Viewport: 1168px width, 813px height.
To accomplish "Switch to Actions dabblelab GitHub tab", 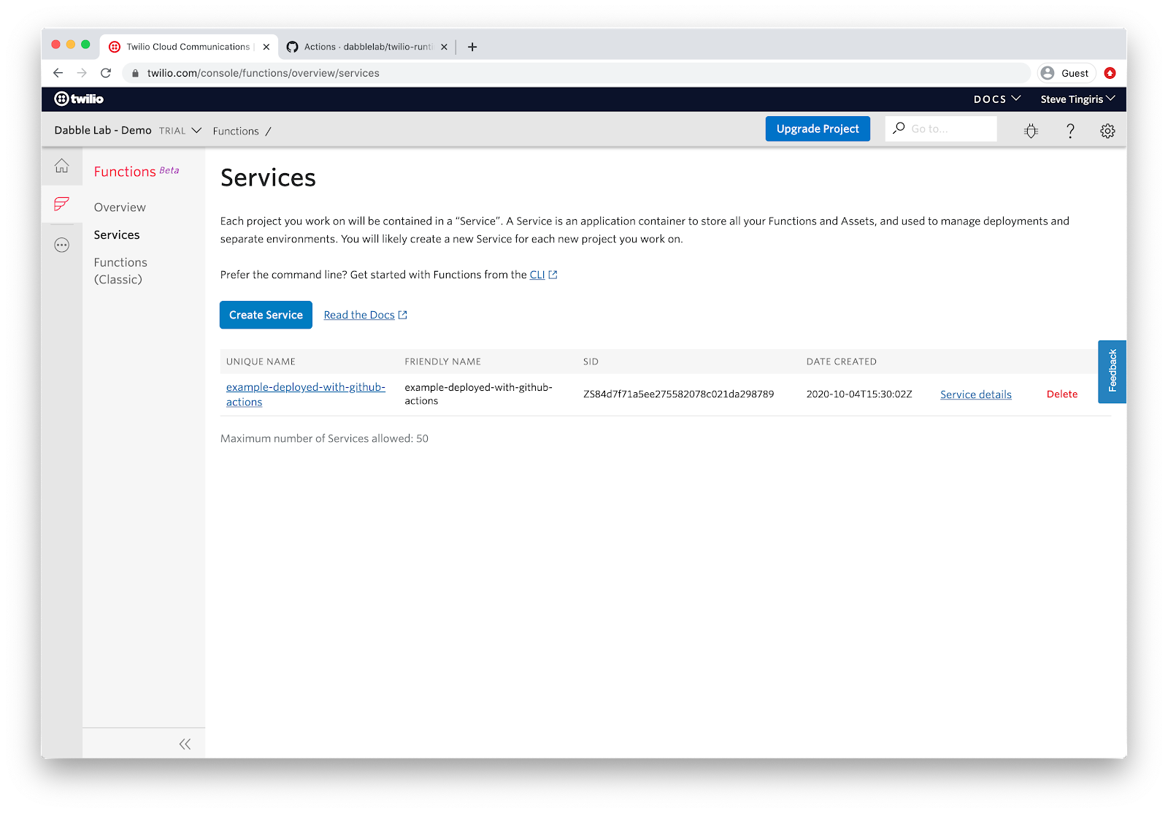I will (367, 47).
